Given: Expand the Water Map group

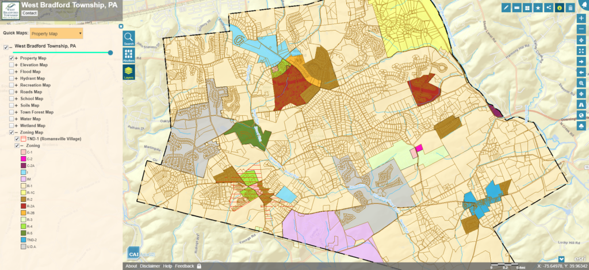Looking at the screenshot, I should [x=17, y=119].
